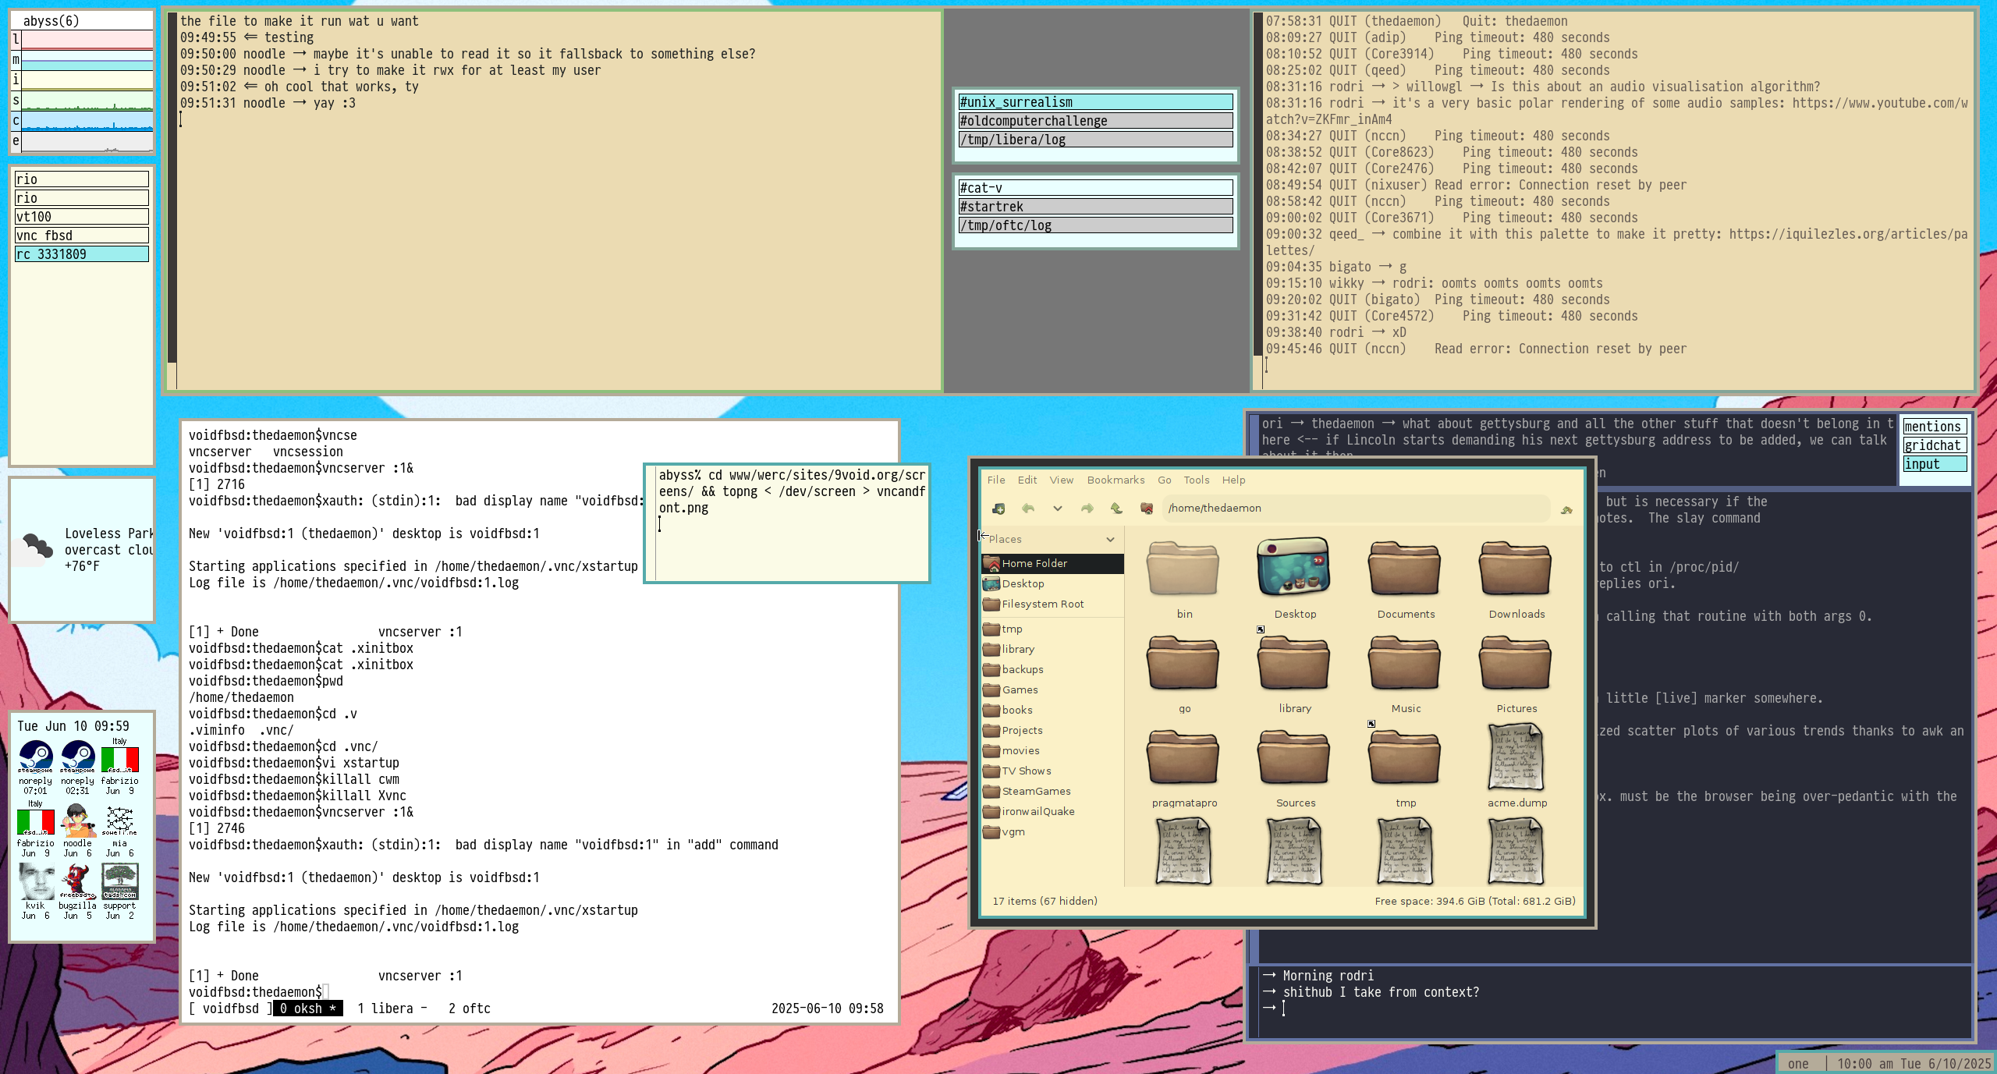Select the Pictures folder icon
1997x1074 pixels.
[x=1516, y=664]
